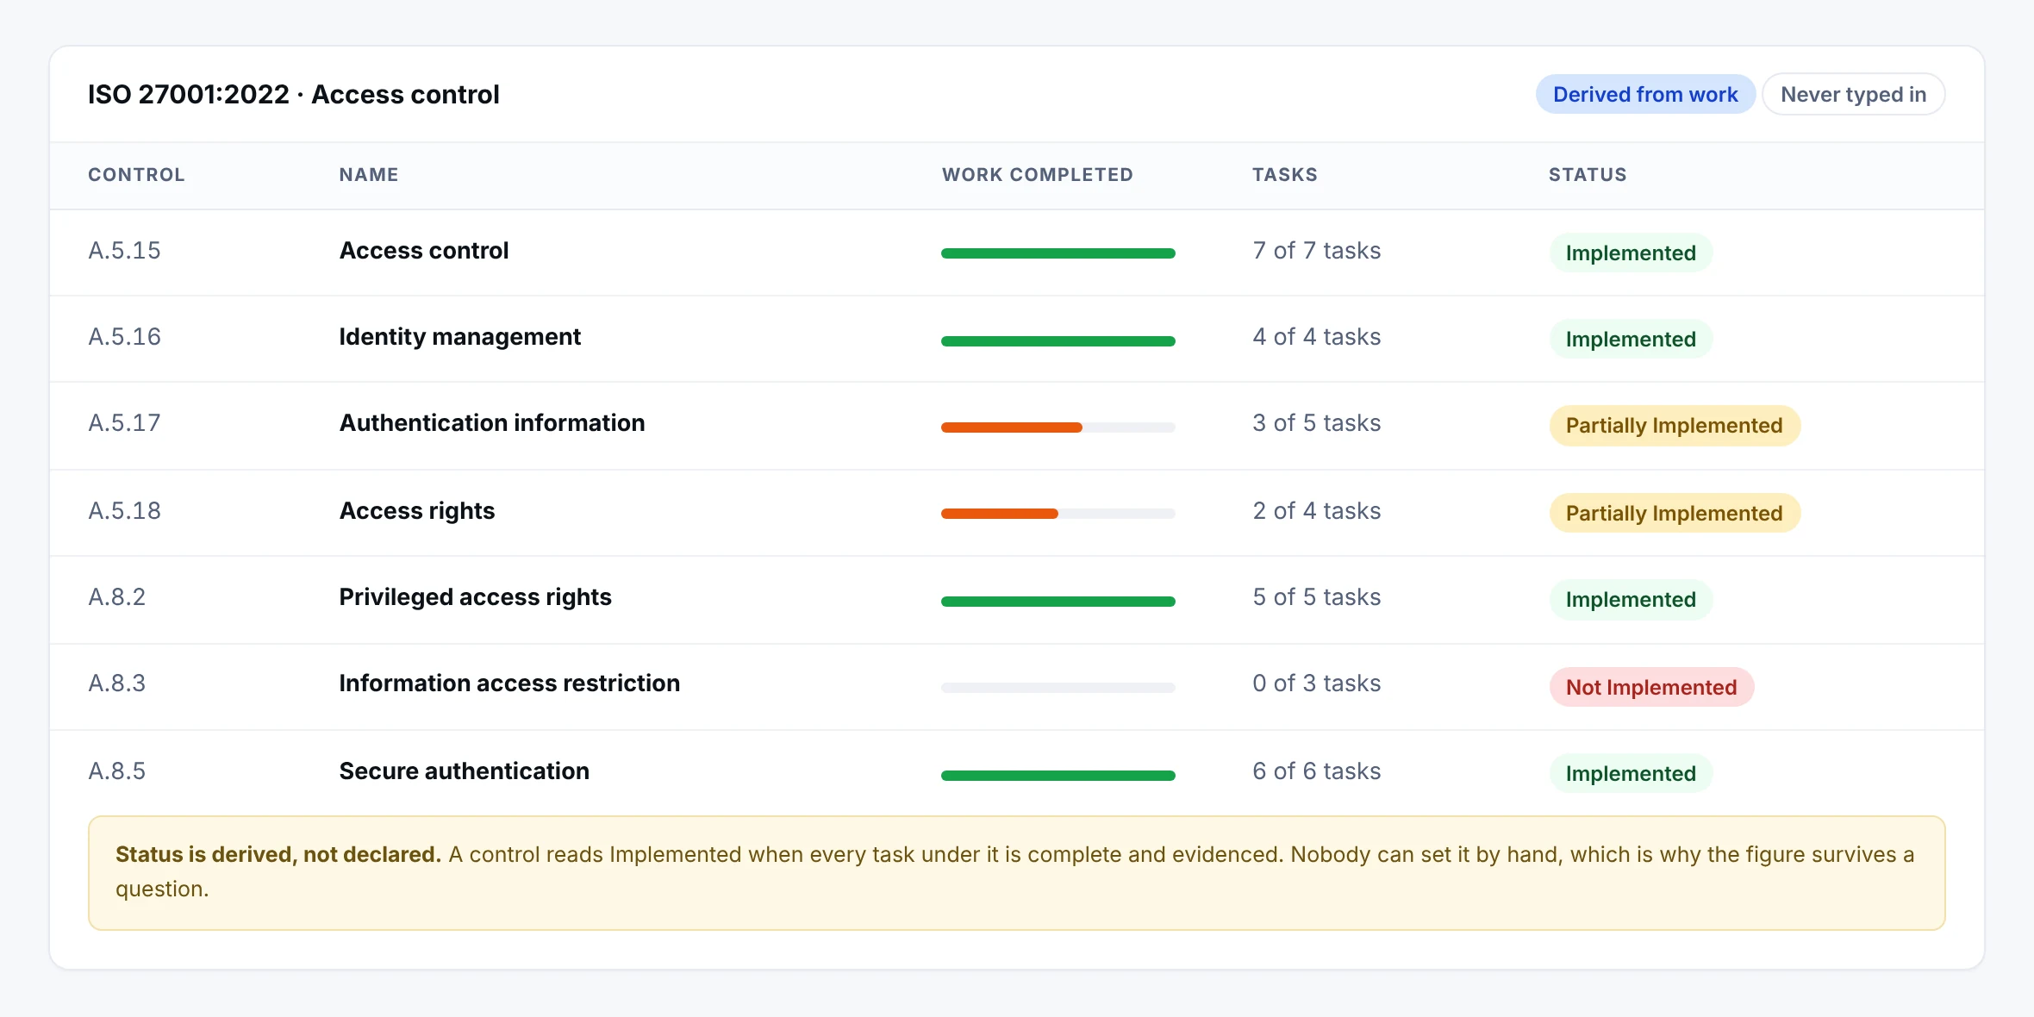Click empty progress bar for Information access restriction
The width and height of the screenshot is (2034, 1017).
pyautogui.click(x=1058, y=688)
